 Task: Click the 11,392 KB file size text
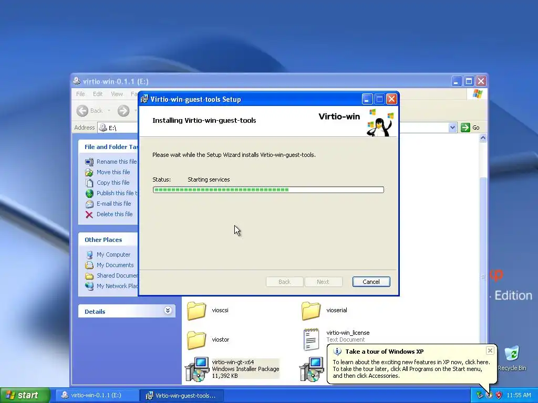coord(225,376)
